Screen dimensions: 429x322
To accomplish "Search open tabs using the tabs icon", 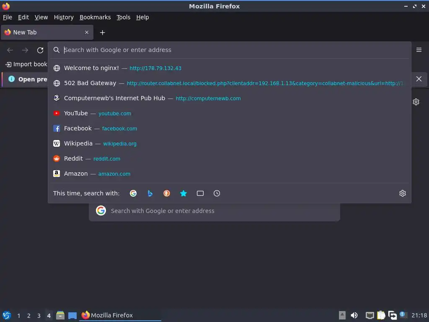I will pyautogui.click(x=200, y=193).
